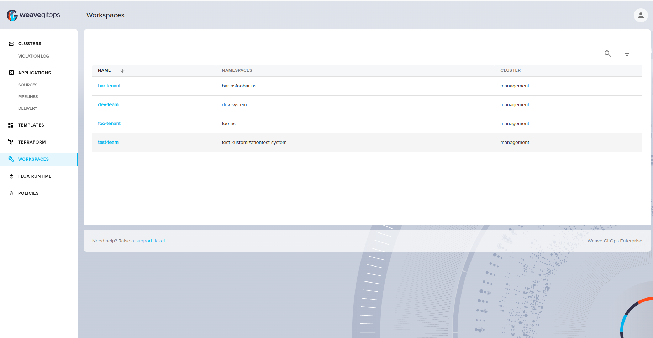Open the bar-tenant workspace
The height and width of the screenshot is (338, 653).
pos(109,86)
